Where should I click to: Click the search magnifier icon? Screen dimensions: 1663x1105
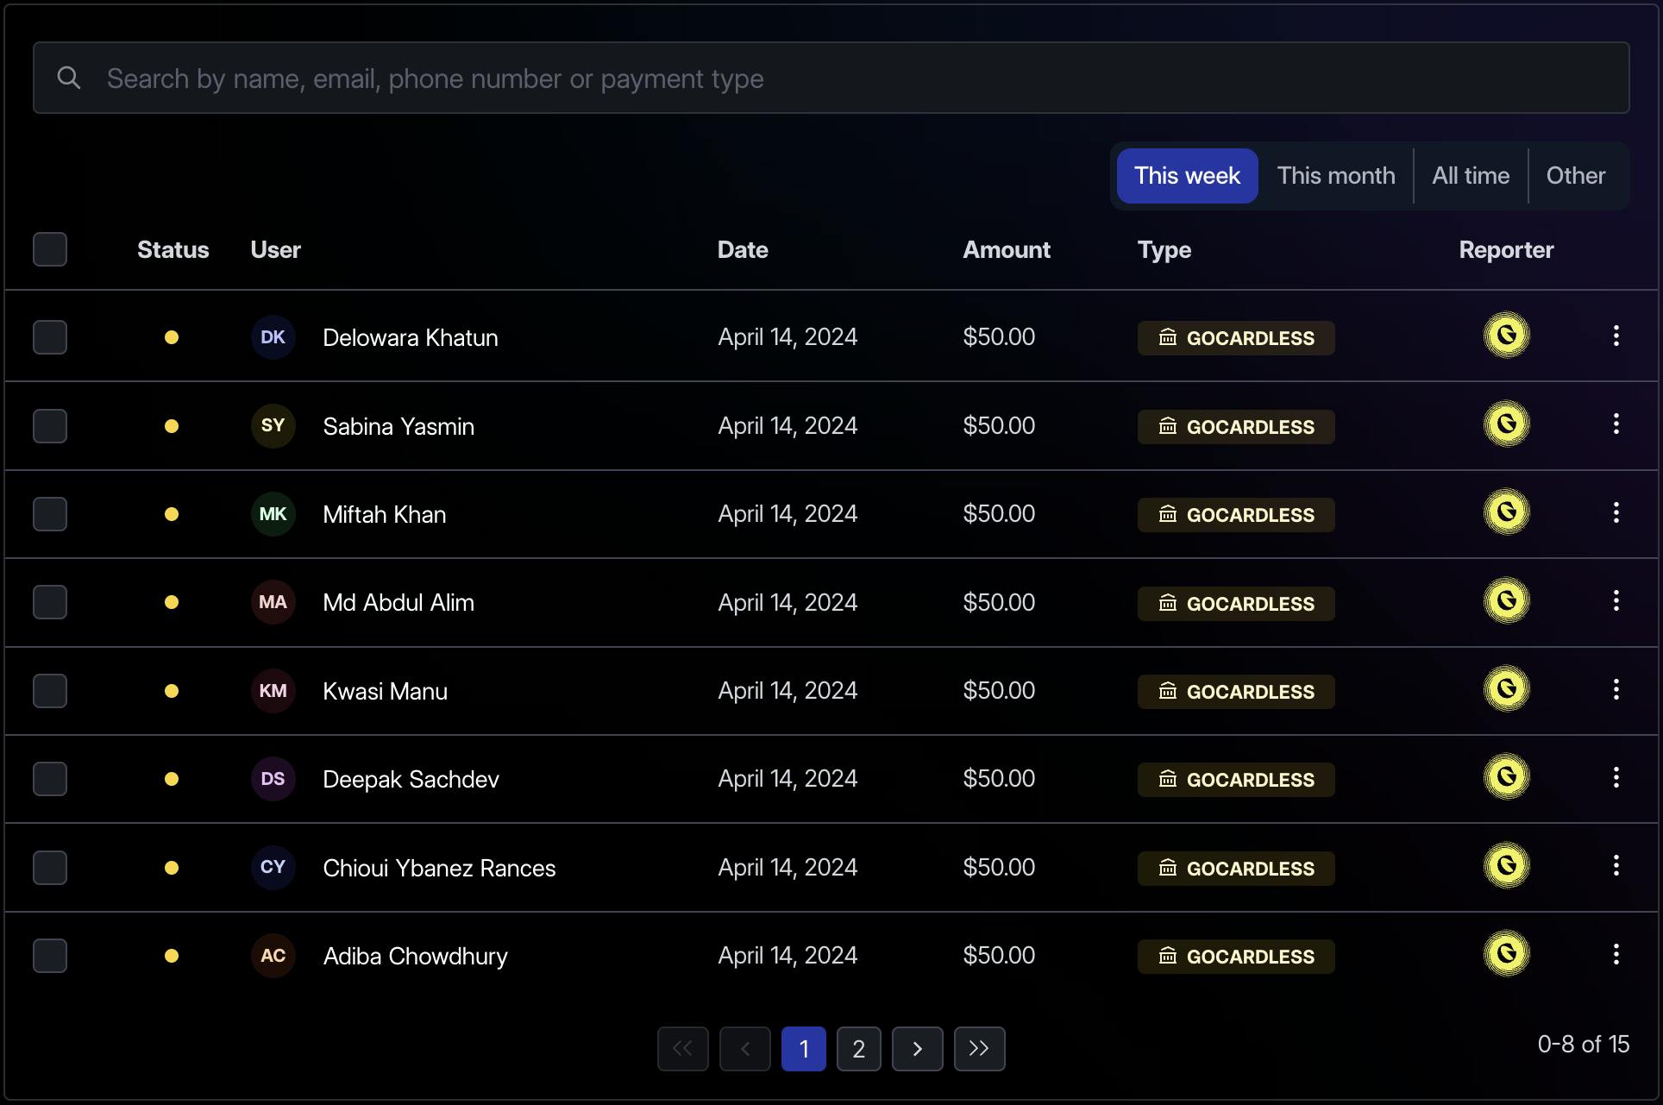click(x=69, y=78)
